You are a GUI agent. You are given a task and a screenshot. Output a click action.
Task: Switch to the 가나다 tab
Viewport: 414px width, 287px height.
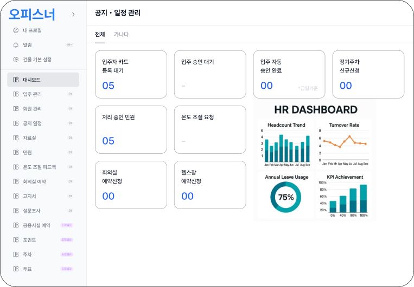coord(122,34)
